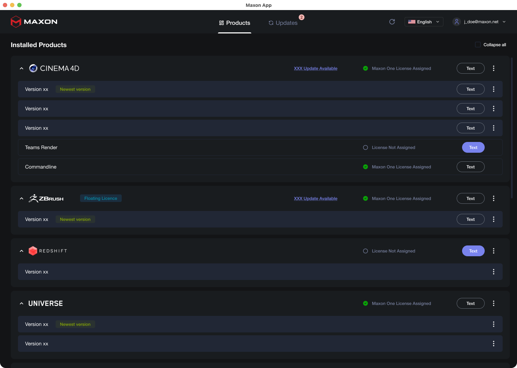This screenshot has width=517, height=368.
Task: Enable the Collapse all checkbox
Action: [x=478, y=45]
